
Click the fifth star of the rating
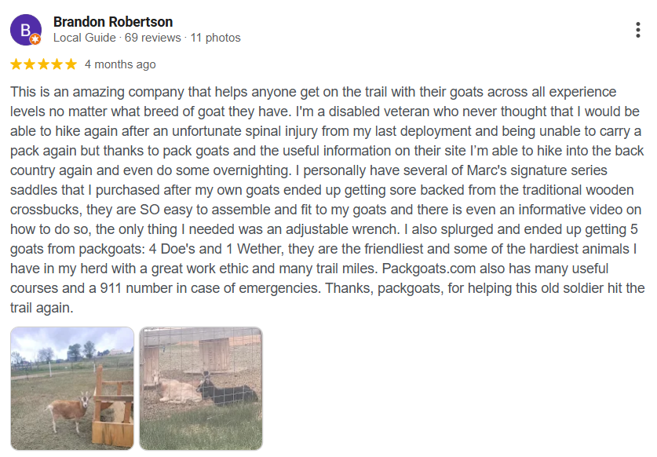point(71,64)
